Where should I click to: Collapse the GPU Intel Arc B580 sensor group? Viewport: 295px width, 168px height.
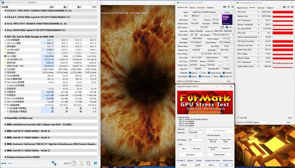pyautogui.click(x=2, y=37)
